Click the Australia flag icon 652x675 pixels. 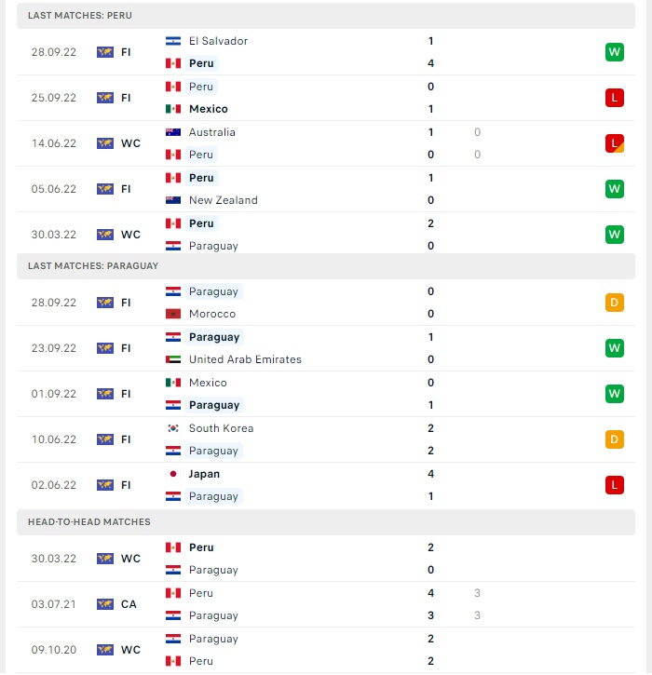coord(173,132)
